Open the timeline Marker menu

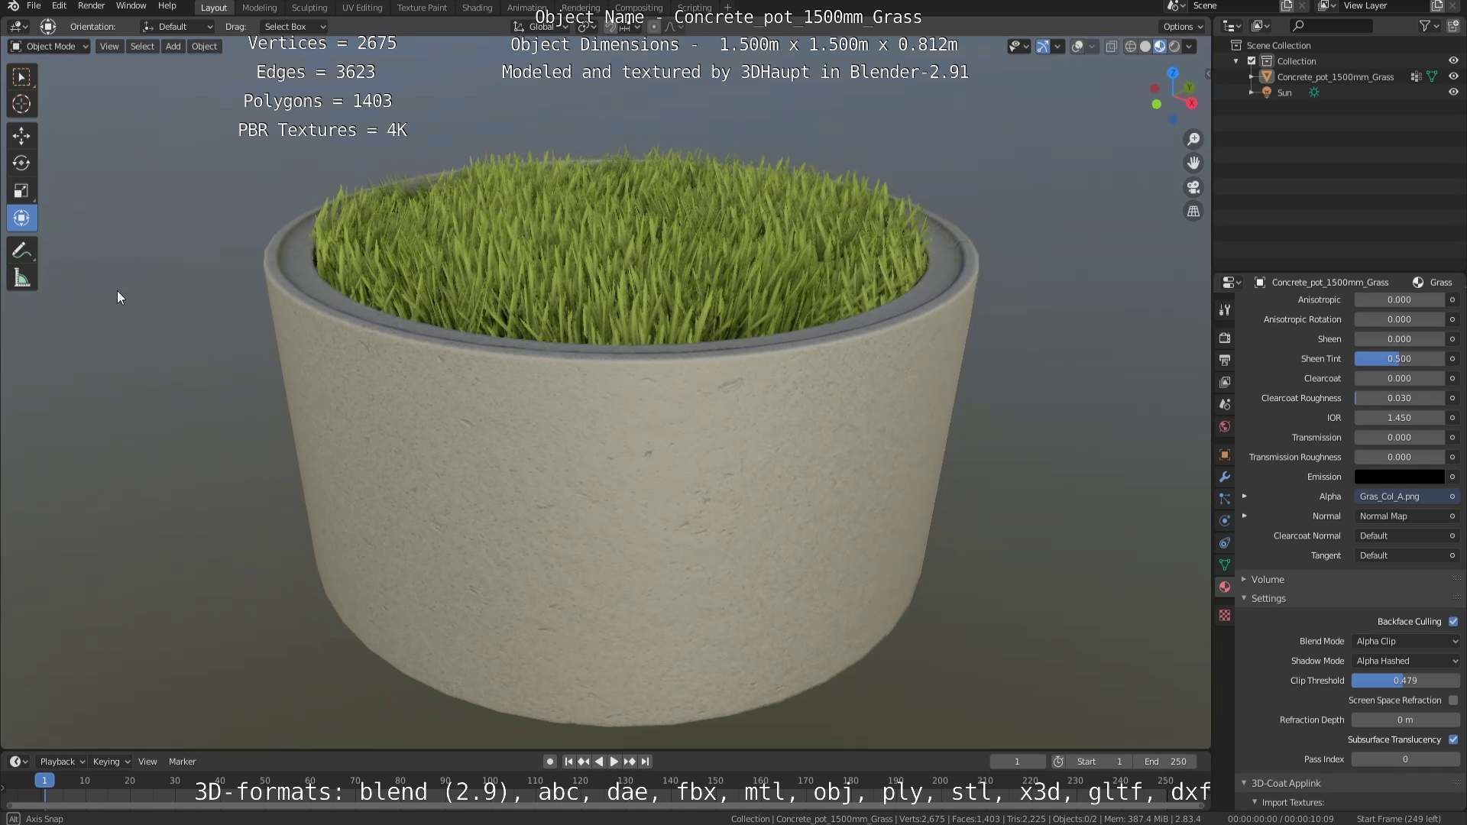pyautogui.click(x=182, y=762)
